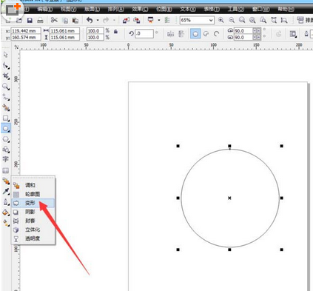Select the Ellipse tool in toolbox
313x291 pixels.
tap(6, 128)
